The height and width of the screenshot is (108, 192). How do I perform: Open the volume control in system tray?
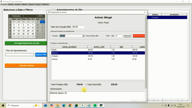(x=175, y=105)
